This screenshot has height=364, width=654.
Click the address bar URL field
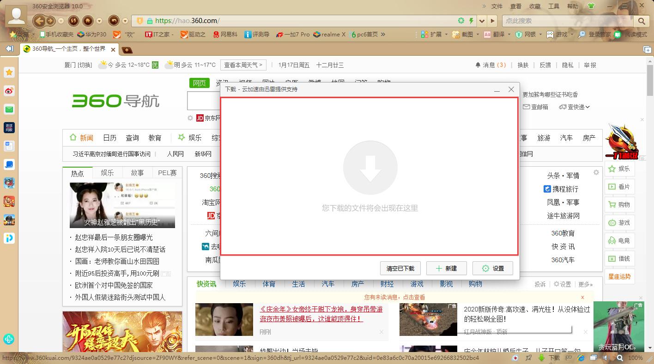coord(305,21)
